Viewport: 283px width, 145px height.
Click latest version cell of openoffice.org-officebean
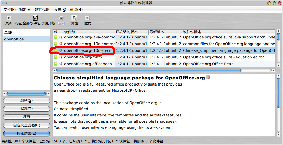(165, 64)
